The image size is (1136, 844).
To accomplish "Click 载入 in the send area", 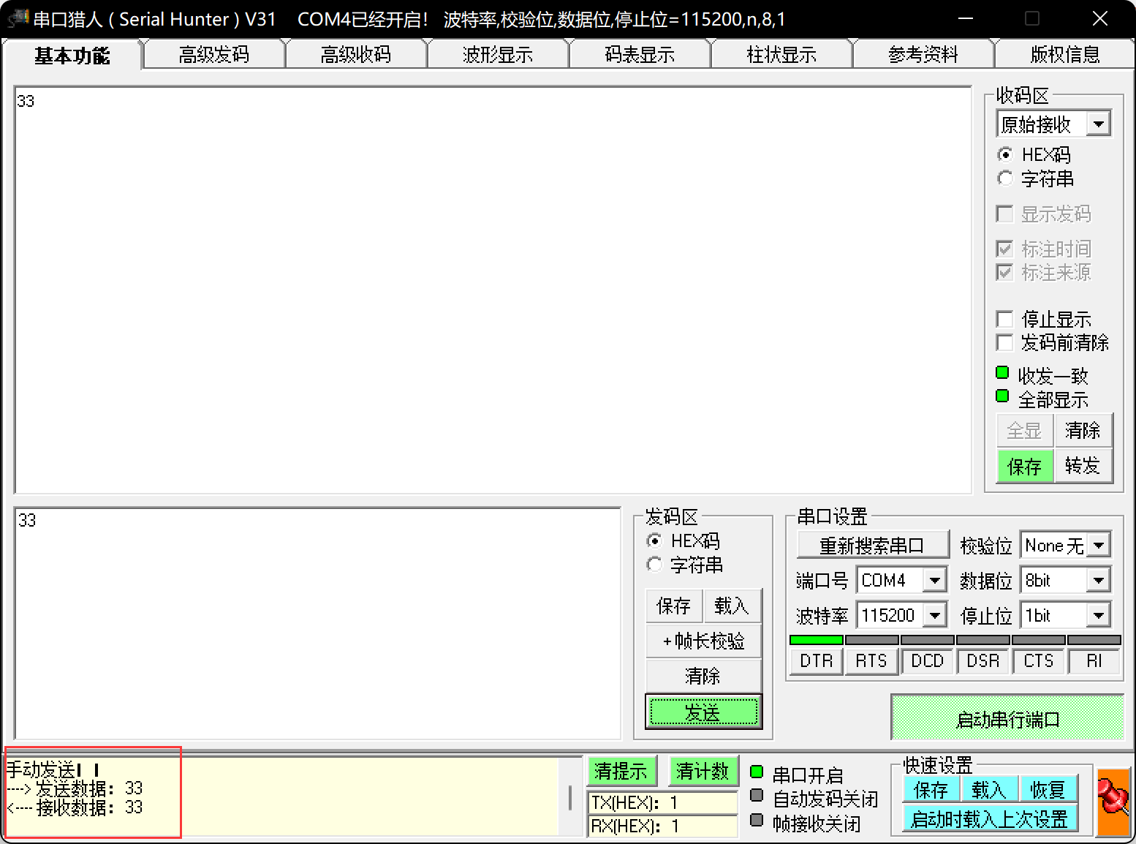I will click(x=732, y=606).
